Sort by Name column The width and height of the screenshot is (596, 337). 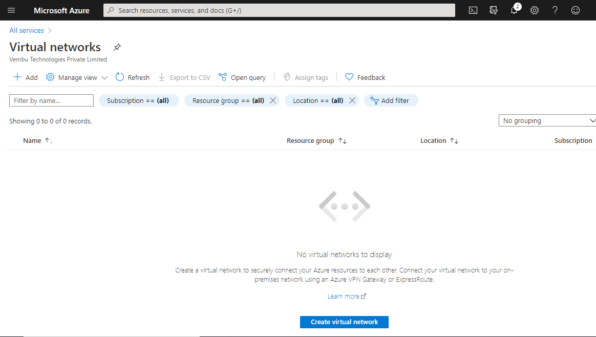[x=38, y=141]
